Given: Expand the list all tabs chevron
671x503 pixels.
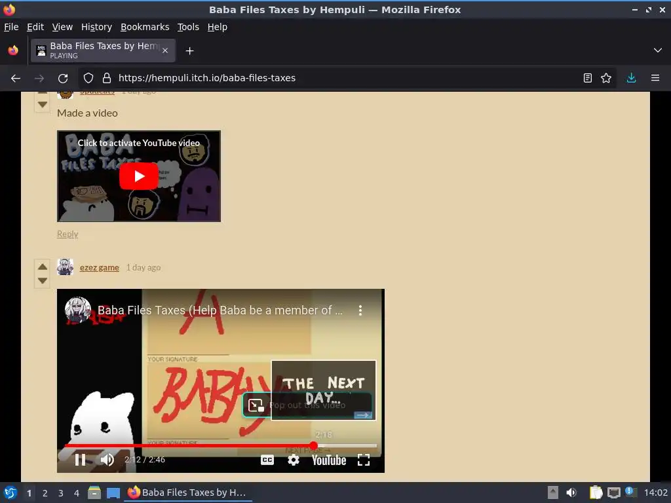Looking at the screenshot, I should coord(658,50).
